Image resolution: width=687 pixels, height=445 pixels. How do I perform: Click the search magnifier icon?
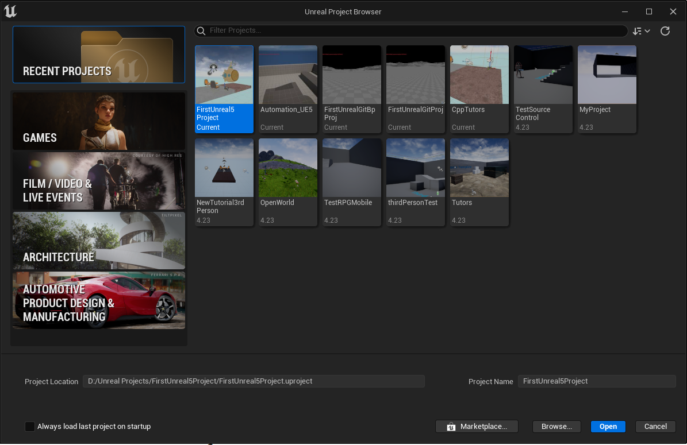(201, 30)
